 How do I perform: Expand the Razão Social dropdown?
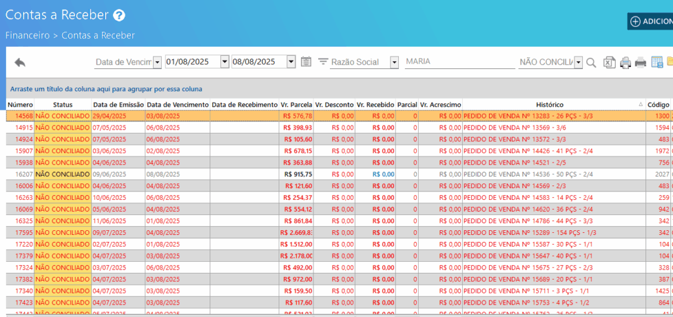394,62
